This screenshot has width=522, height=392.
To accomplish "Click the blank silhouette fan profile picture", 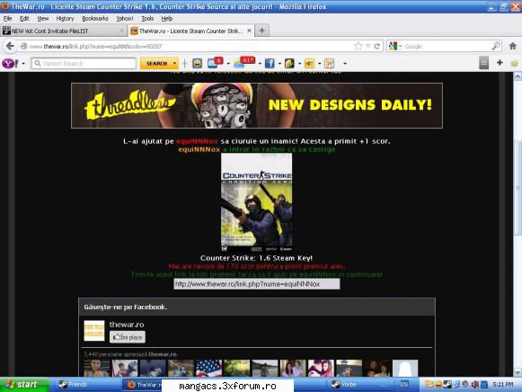I will click(x=405, y=369).
